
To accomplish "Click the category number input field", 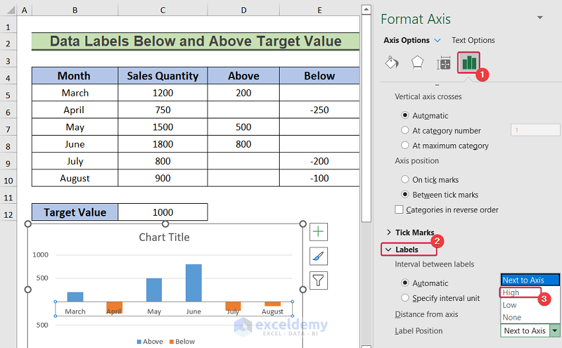I will [535, 130].
